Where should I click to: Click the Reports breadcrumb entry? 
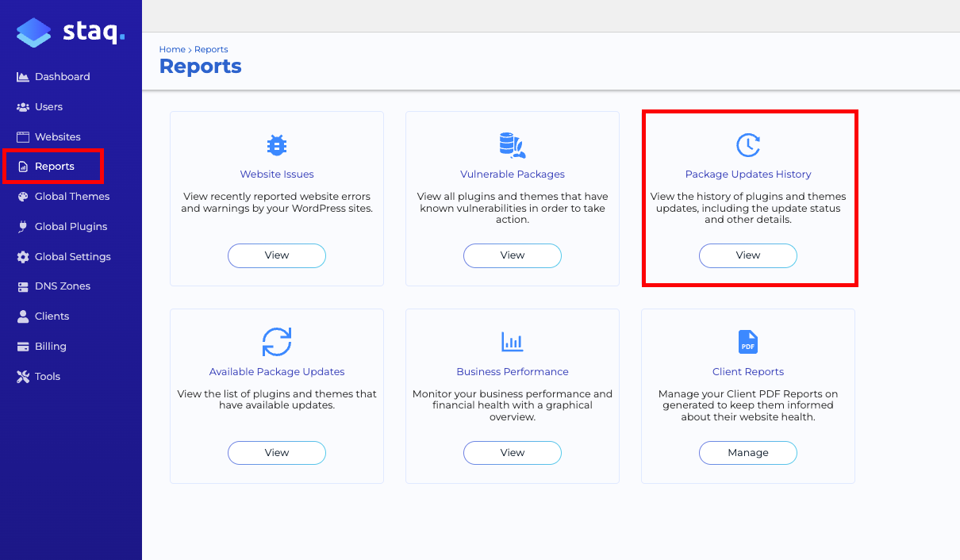(x=211, y=49)
